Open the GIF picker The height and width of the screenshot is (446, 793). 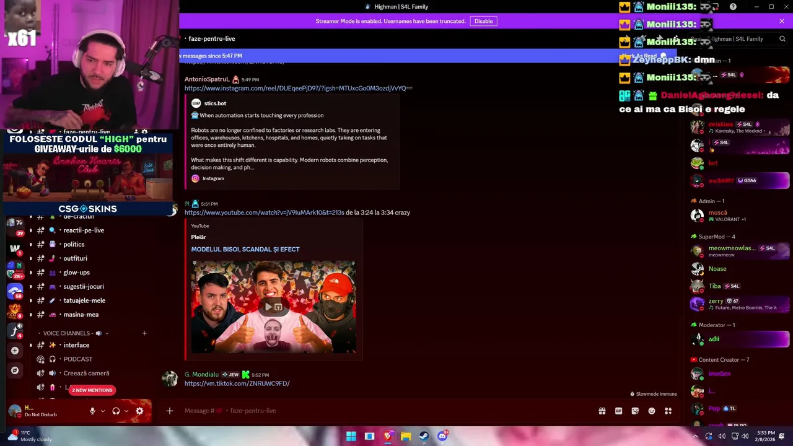pyautogui.click(x=618, y=411)
